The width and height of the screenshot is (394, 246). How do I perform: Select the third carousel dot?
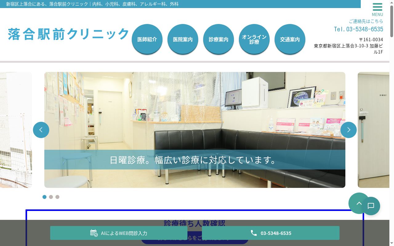(x=57, y=197)
